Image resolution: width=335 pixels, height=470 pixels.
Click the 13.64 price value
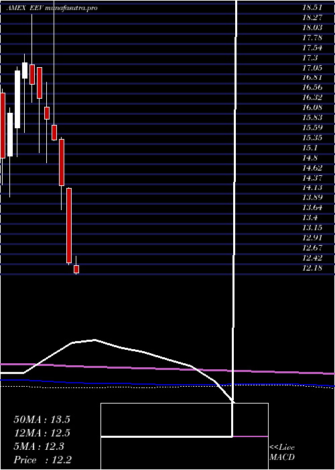312,207
